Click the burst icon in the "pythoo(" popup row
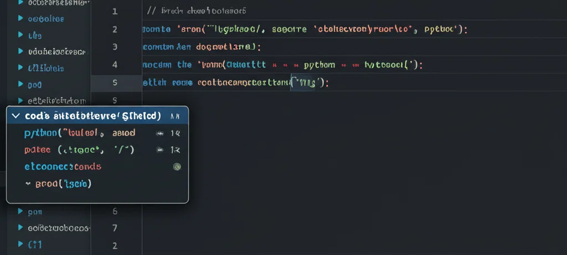The image size is (567, 255). point(159,134)
